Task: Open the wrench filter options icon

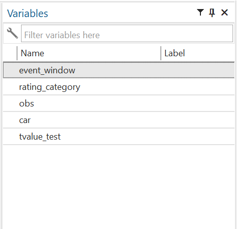Action: coord(13,33)
